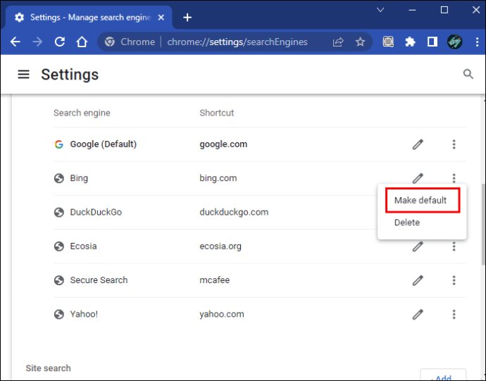The height and width of the screenshot is (381, 486).
Task: Edit the Bing search engine entry
Action: [418, 177]
